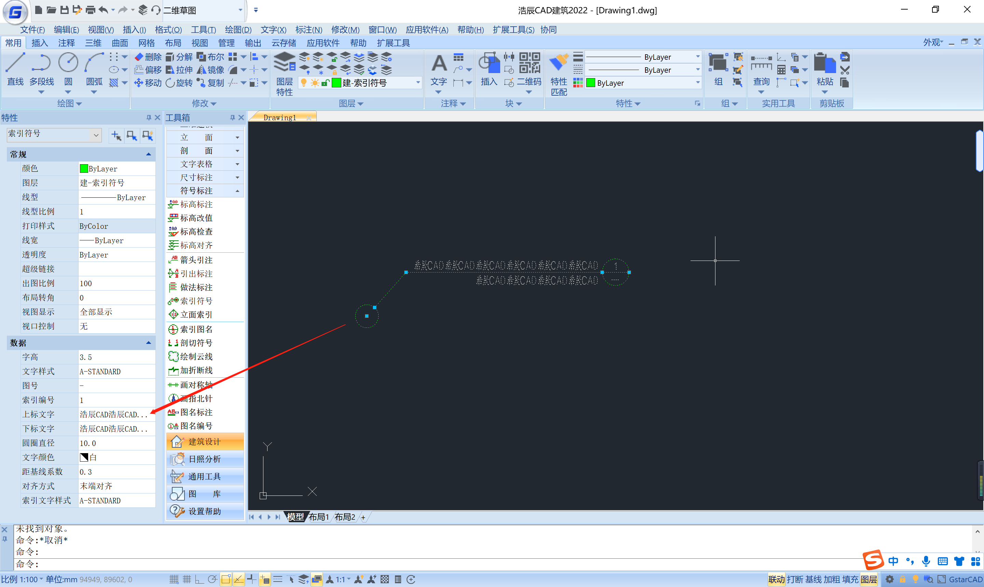Click the green 颜色 ByLayer swatch
This screenshot has height=587, width=984.
(x=83, y=168)
